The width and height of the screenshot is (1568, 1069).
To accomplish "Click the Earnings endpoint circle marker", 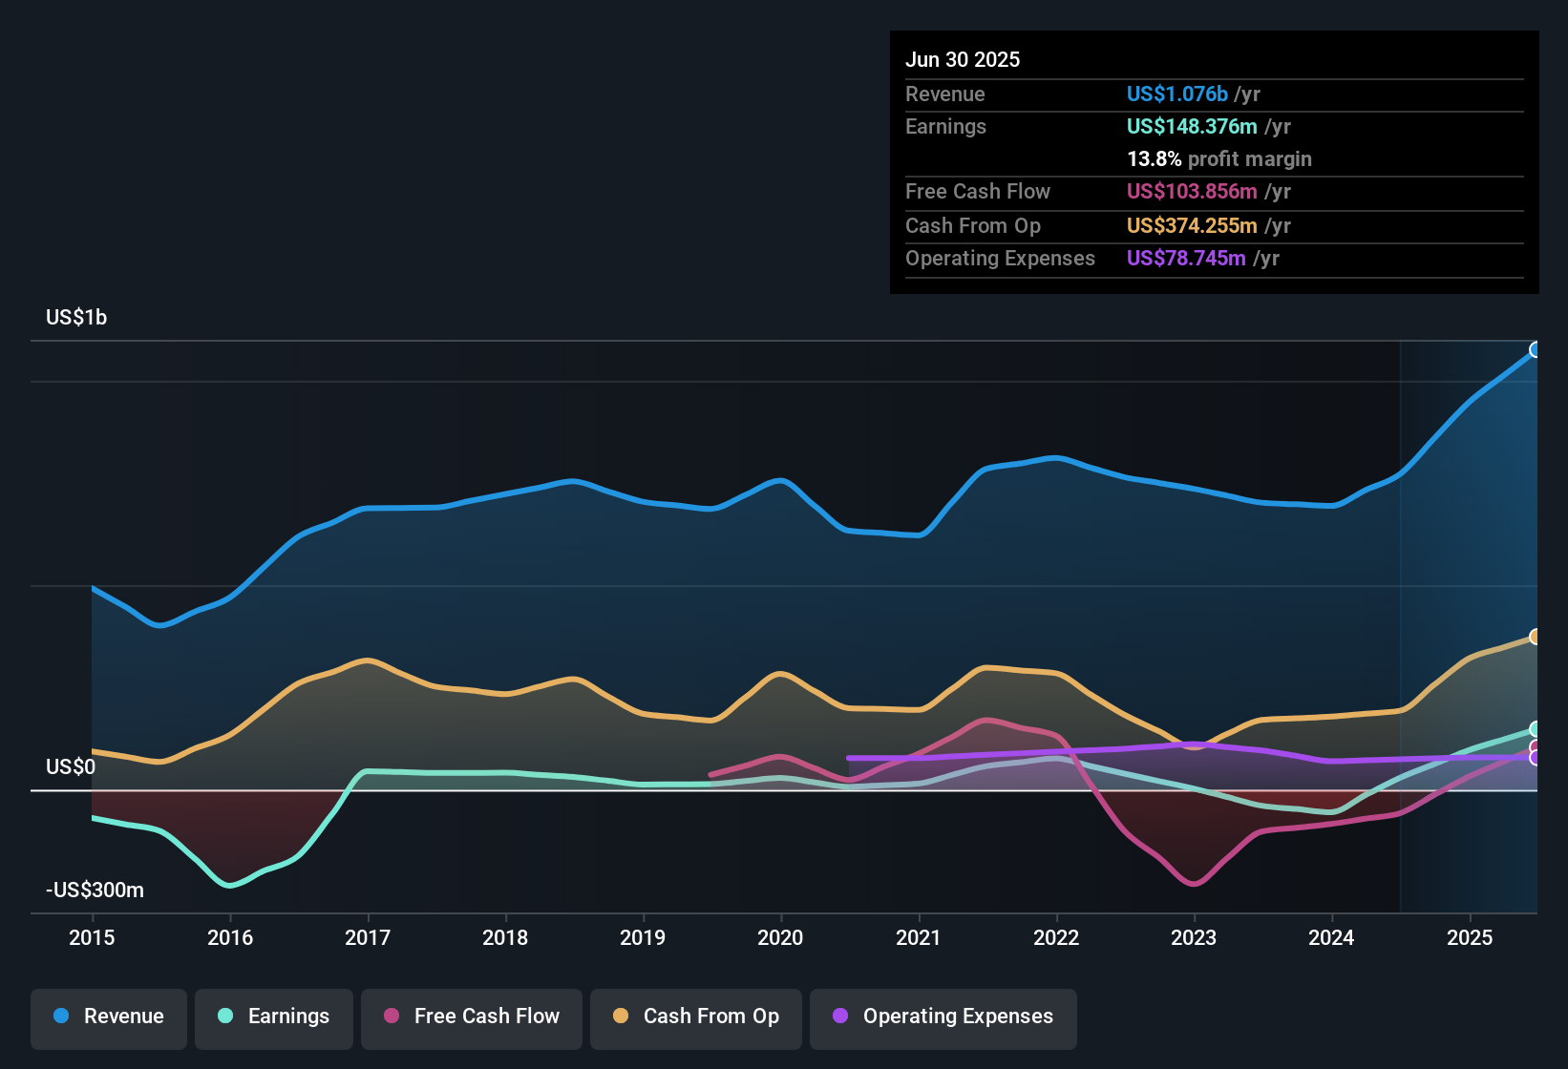I will click(1535, 728).
